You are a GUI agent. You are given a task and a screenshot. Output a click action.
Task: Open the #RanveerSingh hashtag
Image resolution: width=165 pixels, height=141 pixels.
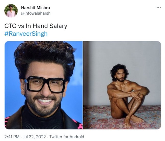pyautogui.click(x=26, y=34)
